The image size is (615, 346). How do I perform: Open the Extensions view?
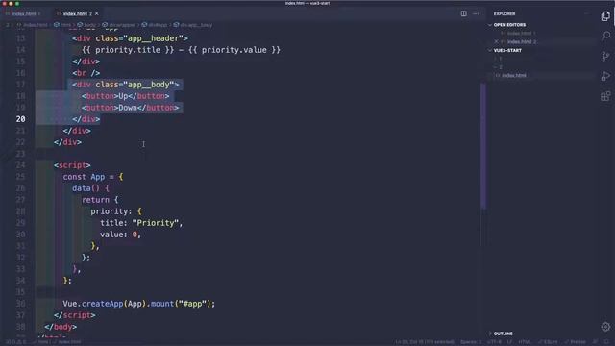[x=605, y=96]
